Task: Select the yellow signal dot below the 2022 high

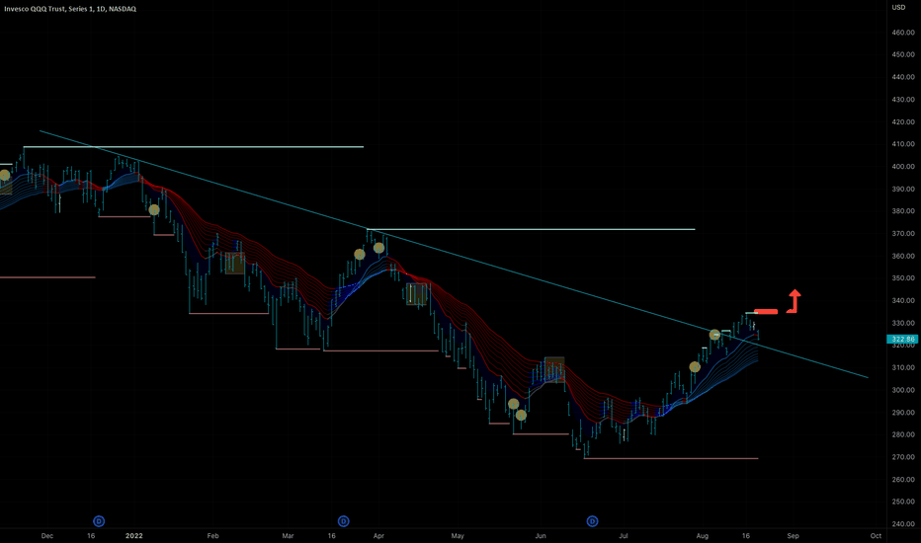Action: (154, 209)
